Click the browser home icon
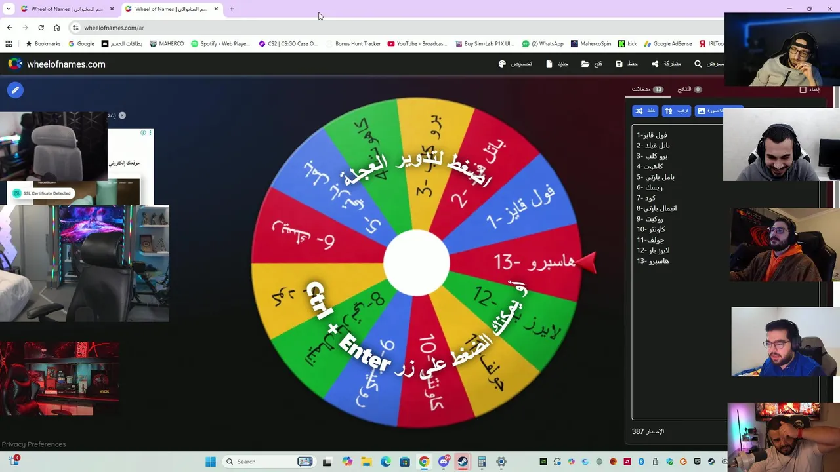840x472 pixels. (x=57, y=28)
